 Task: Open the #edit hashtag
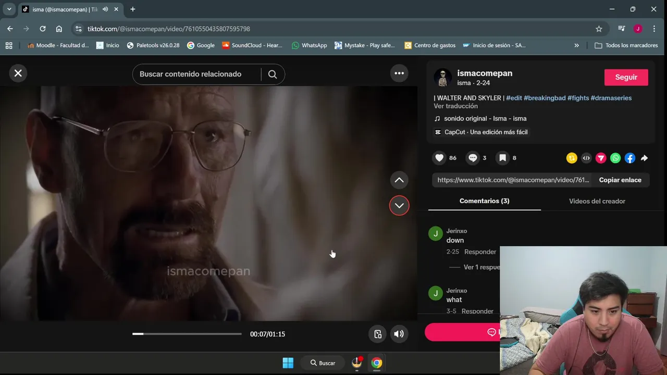(x=514, y=98)
